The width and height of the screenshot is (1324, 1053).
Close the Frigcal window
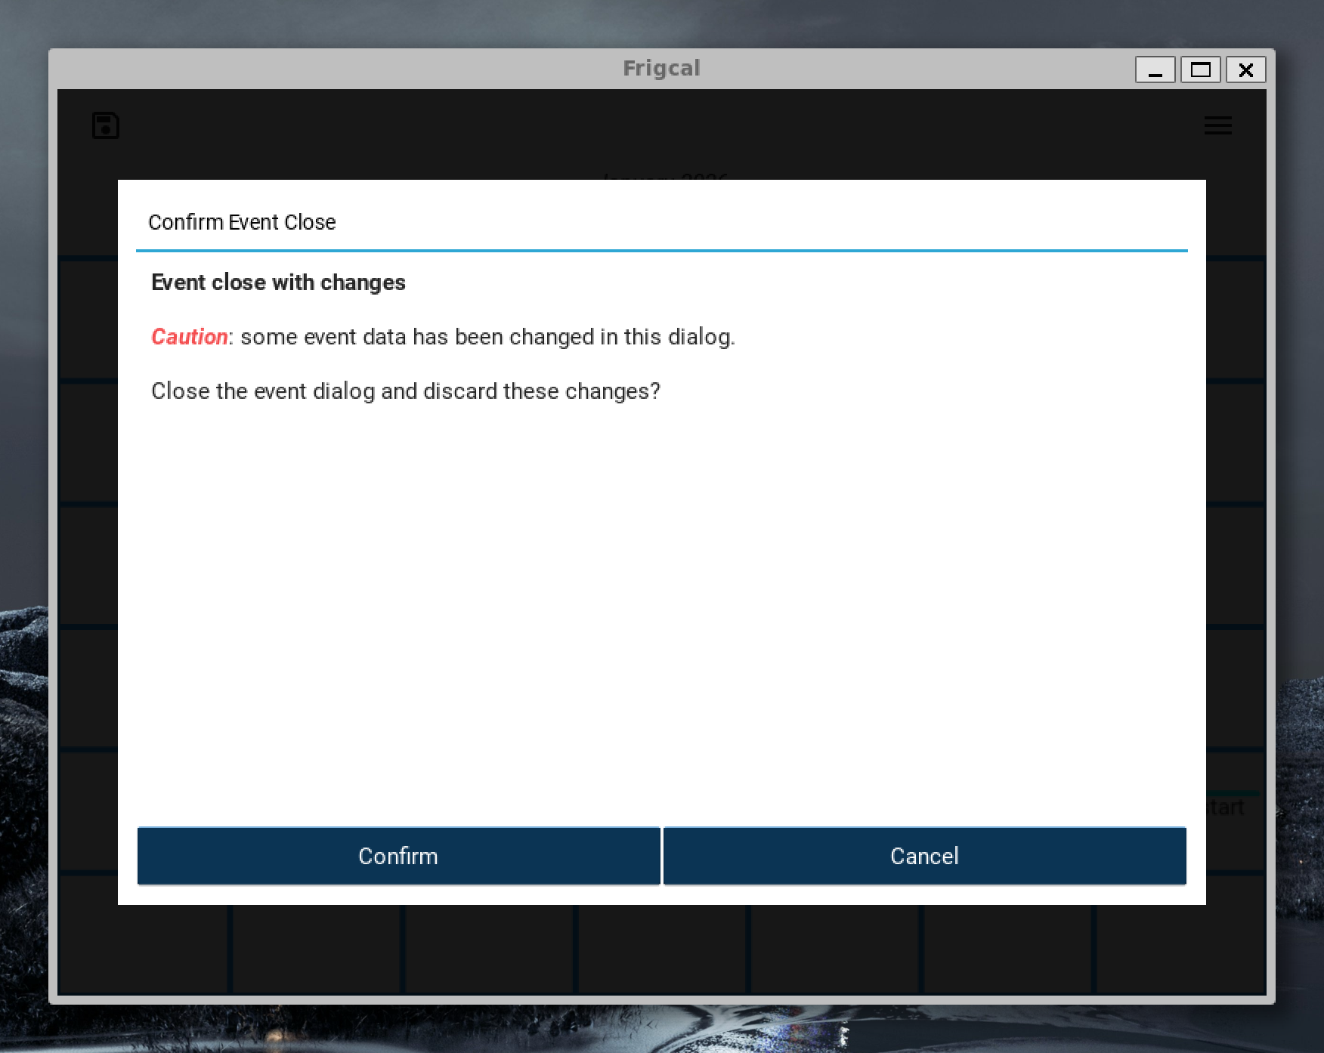tap(1245, 69)
